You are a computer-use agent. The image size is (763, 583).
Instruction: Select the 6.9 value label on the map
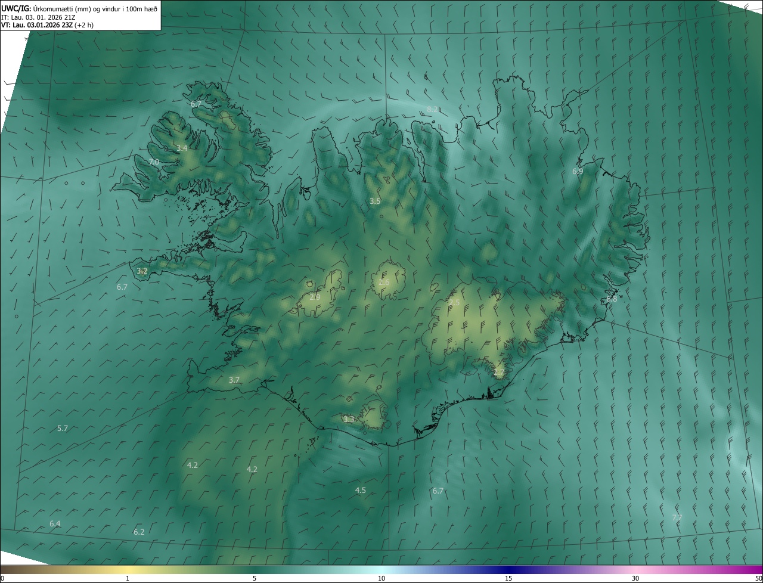point(578,172)
